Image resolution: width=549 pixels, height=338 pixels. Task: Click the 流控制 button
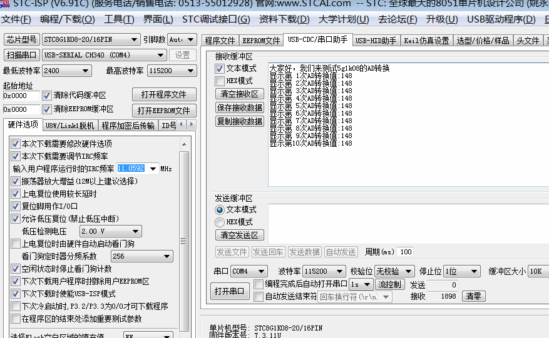389,284
